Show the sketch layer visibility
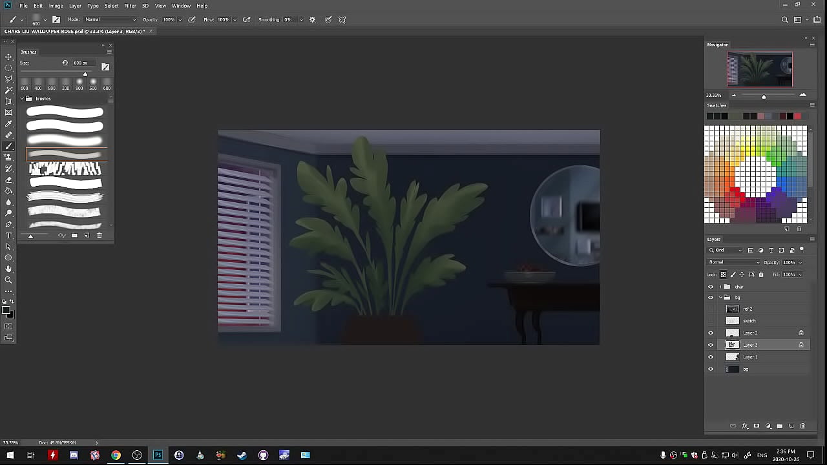Viewport: 827px width, 465px height. (711, 321)
